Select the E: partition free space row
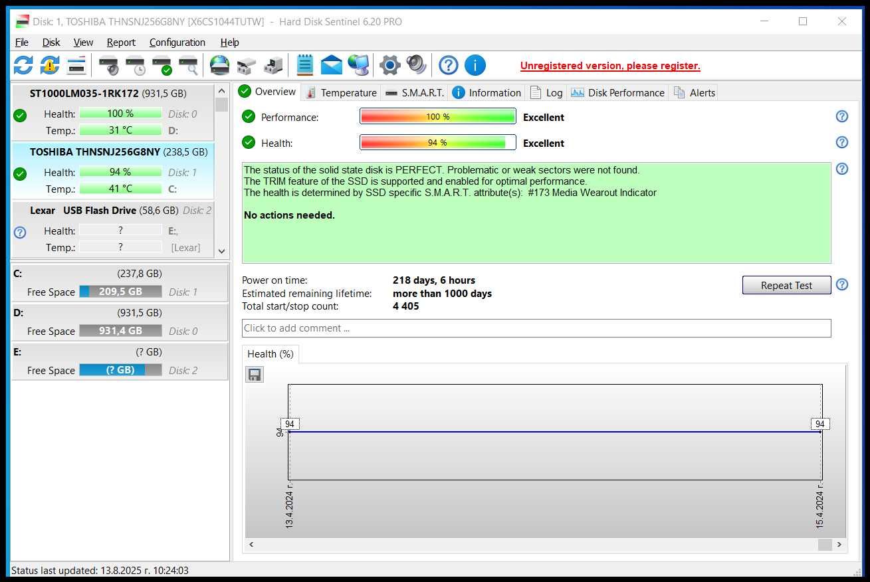The image size is (870, 582). click(120, 361)
